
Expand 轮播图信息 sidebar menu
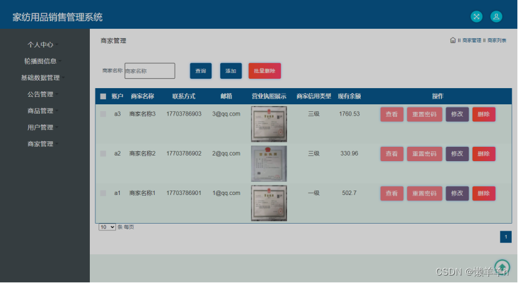tap(43, 61)
